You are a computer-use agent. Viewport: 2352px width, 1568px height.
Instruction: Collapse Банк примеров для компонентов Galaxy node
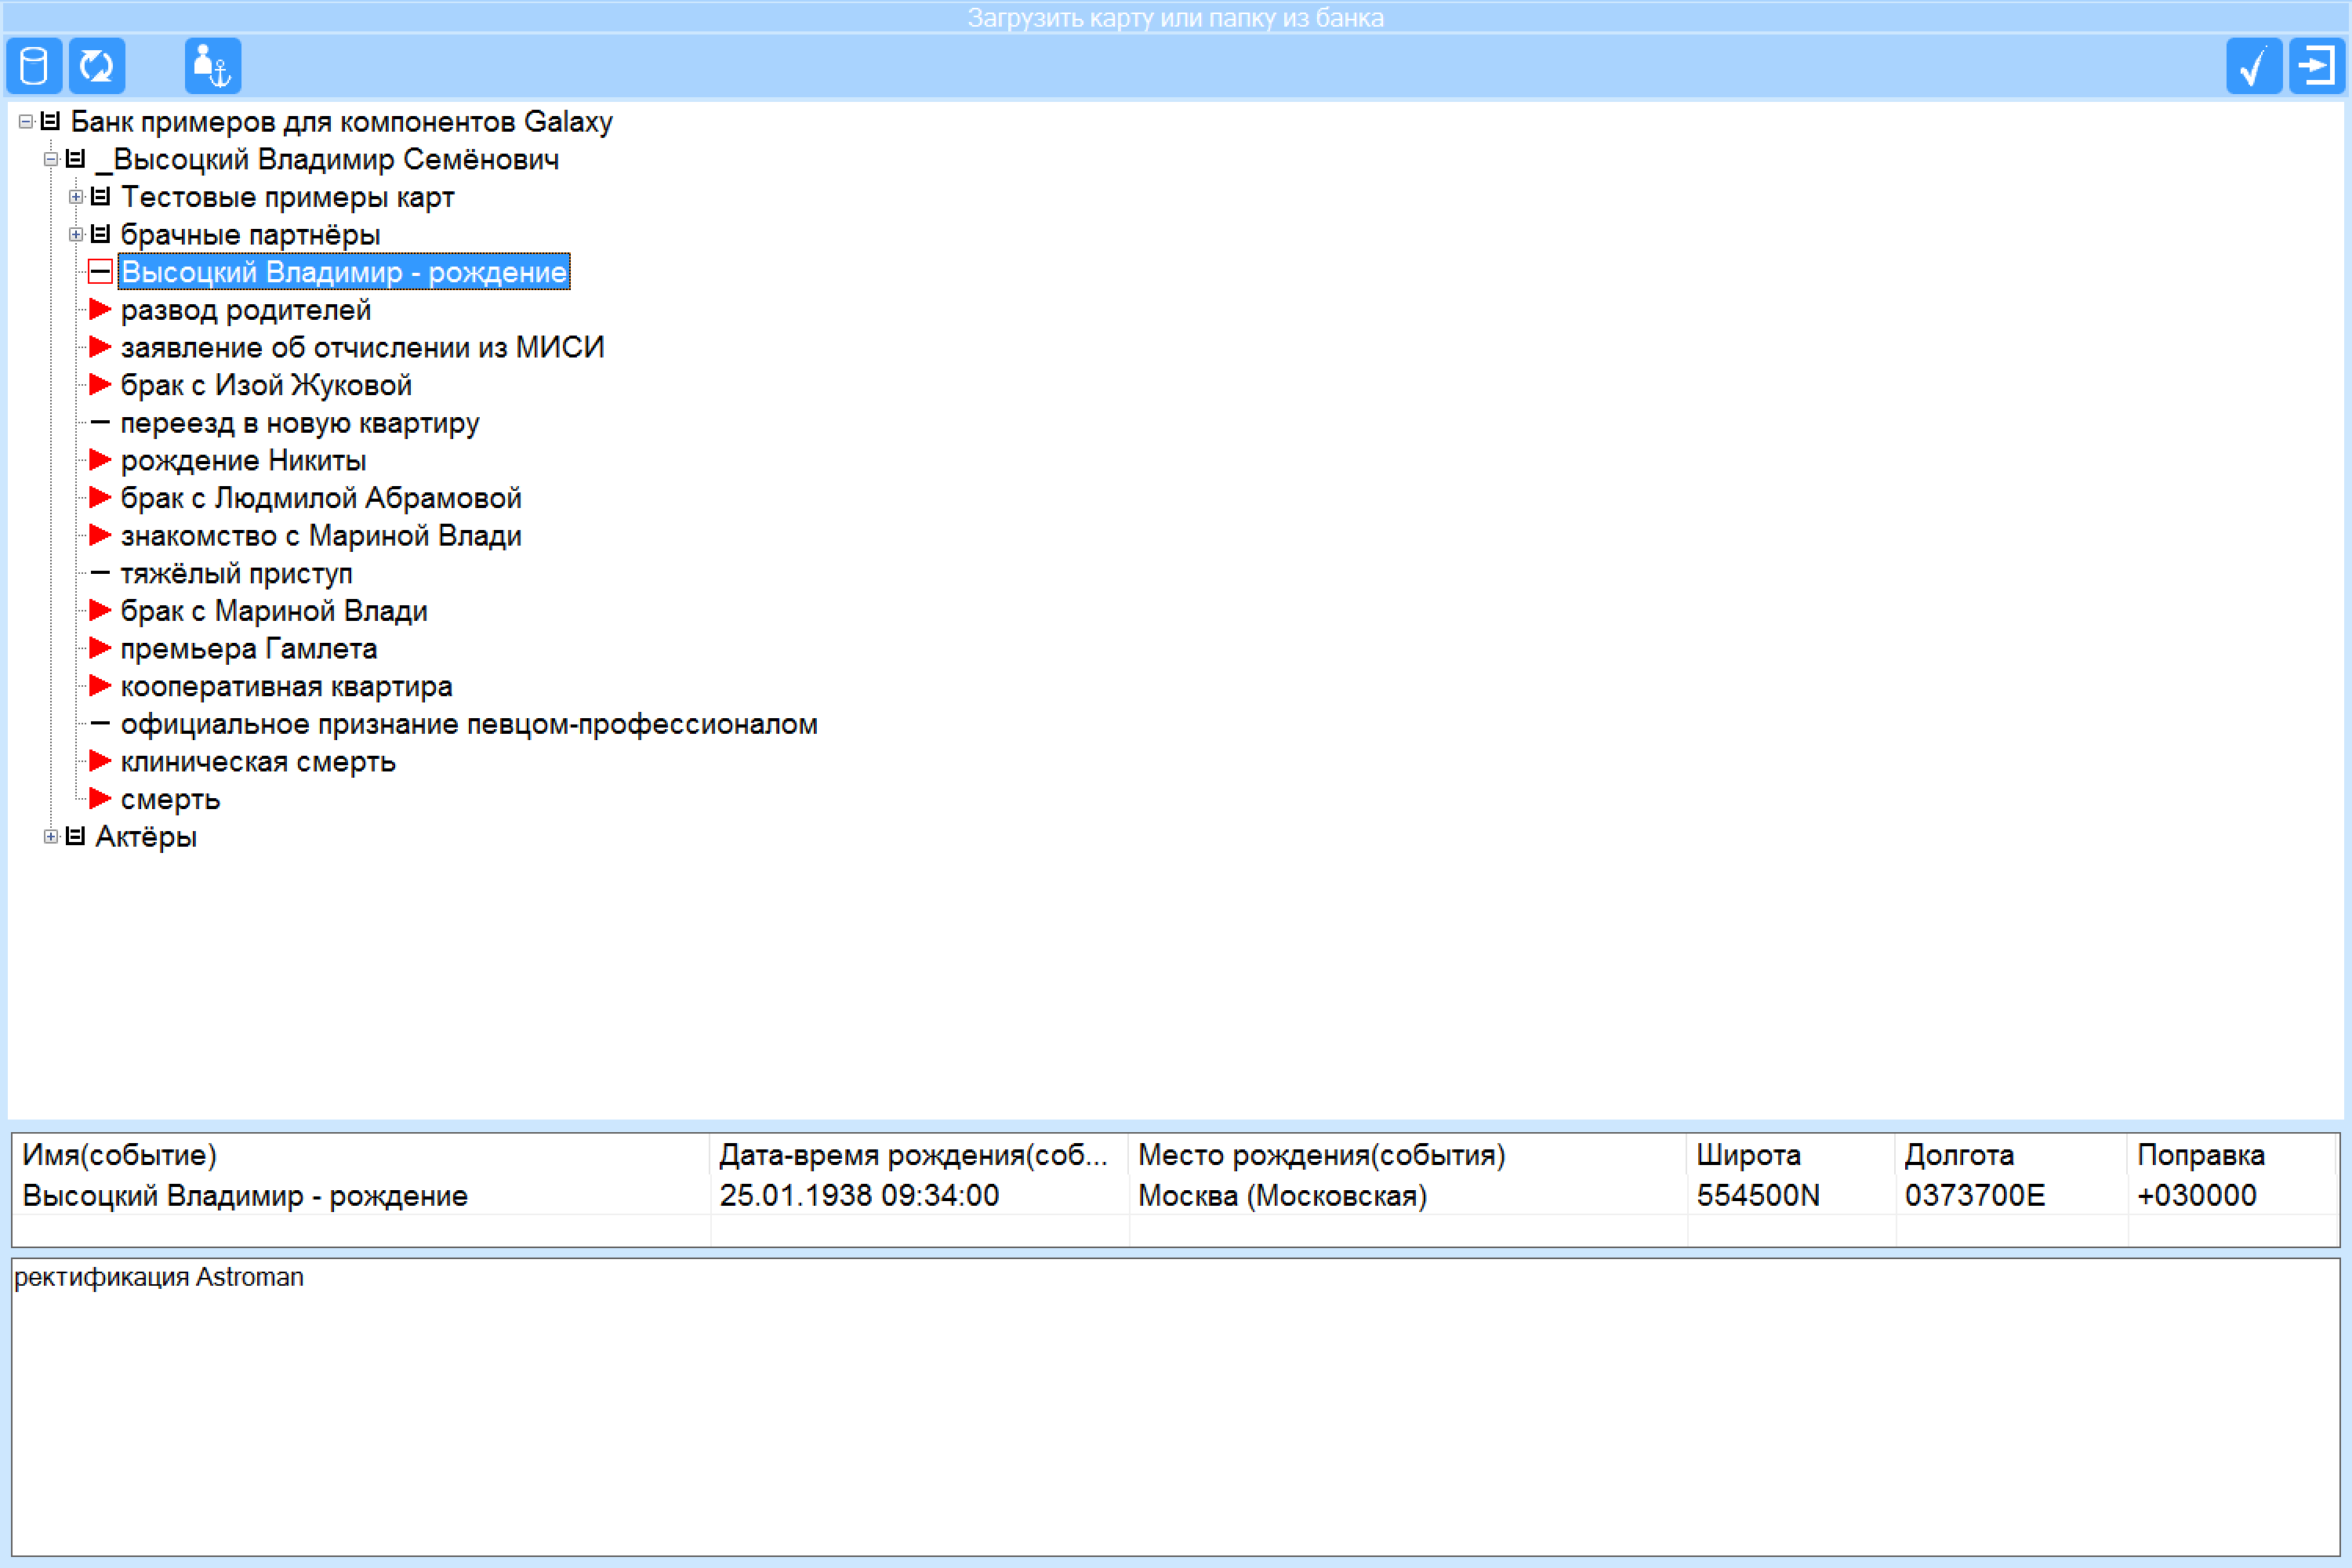pyautogui.click(x=26, y=122)
